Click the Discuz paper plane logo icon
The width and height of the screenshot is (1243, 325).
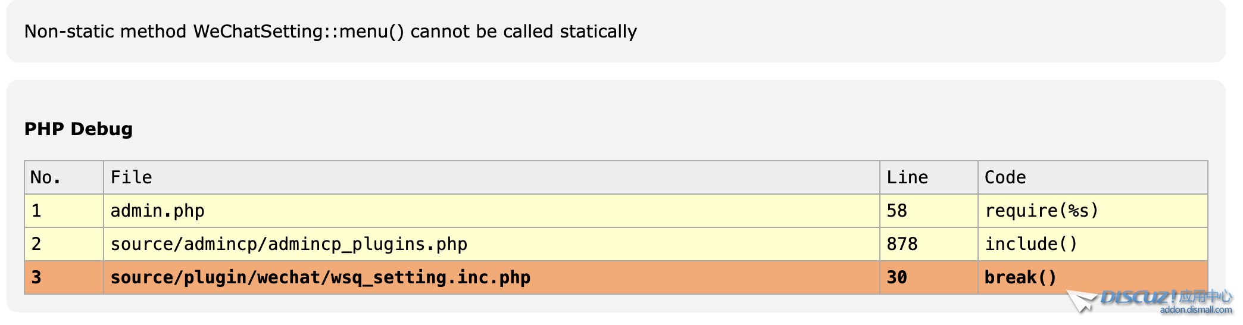point(1081,301)
